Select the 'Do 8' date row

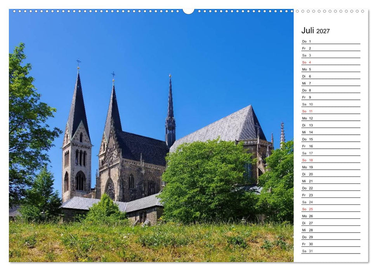(331, 91)
